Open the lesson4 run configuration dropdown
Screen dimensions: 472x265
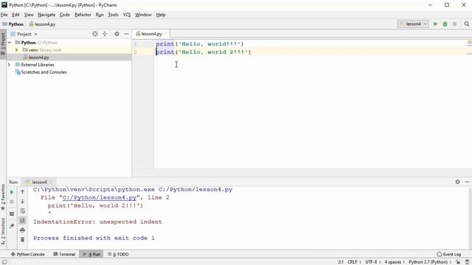(x=413, y=24)
